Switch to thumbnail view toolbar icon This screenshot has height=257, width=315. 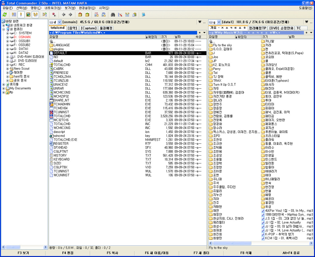(28, 14)
